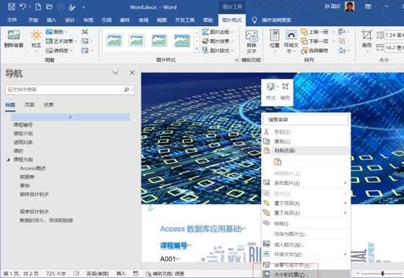Click the navigation search magnifier icon
This screenshot has height=278, width=404.
click(126, 89)
